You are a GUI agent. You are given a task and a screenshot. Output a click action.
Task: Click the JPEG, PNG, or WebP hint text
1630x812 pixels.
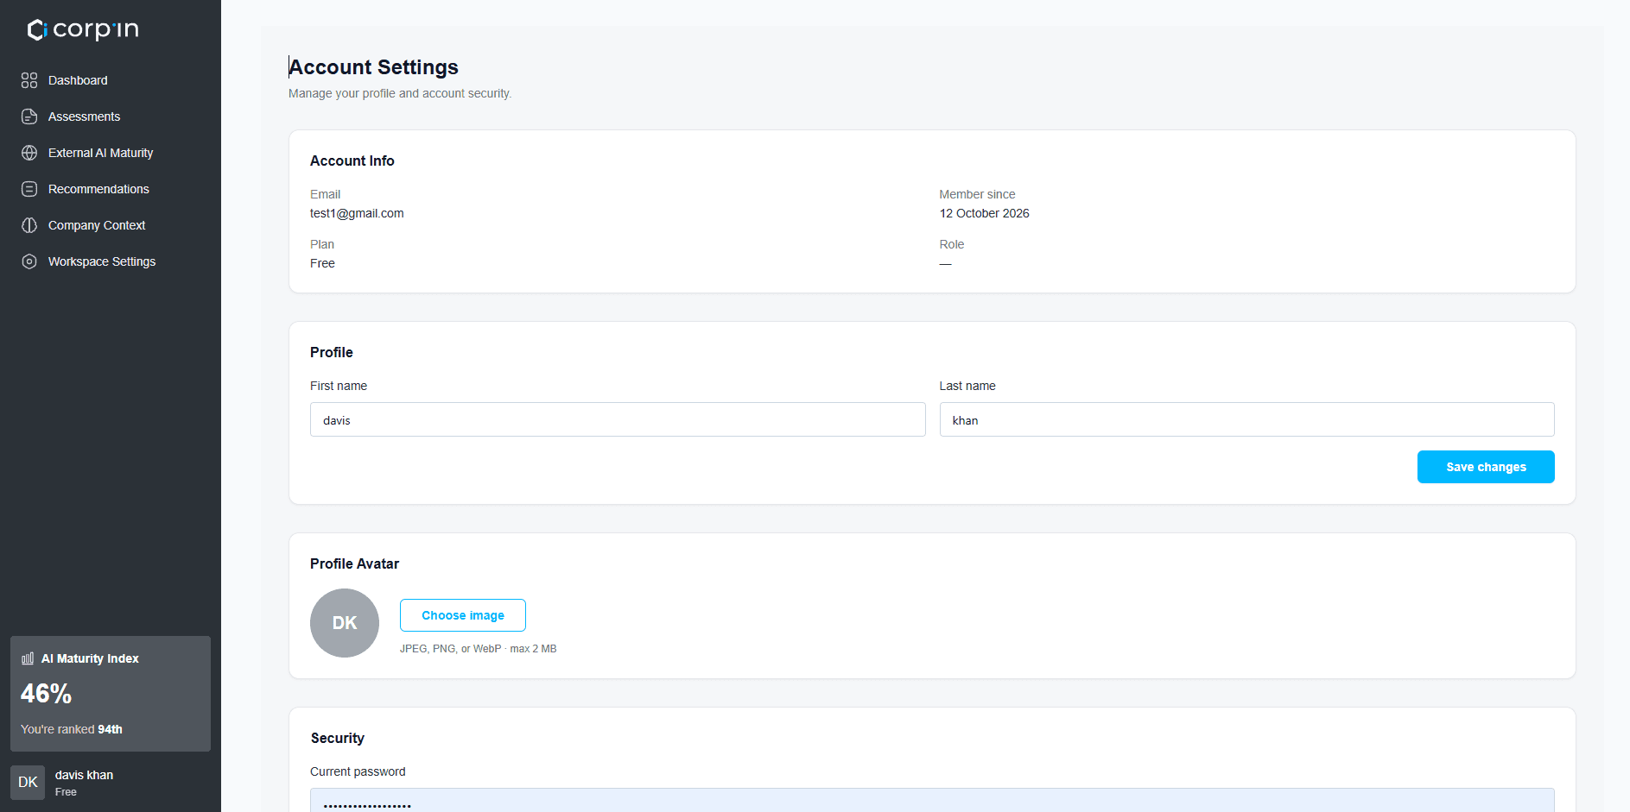point(478,649)
